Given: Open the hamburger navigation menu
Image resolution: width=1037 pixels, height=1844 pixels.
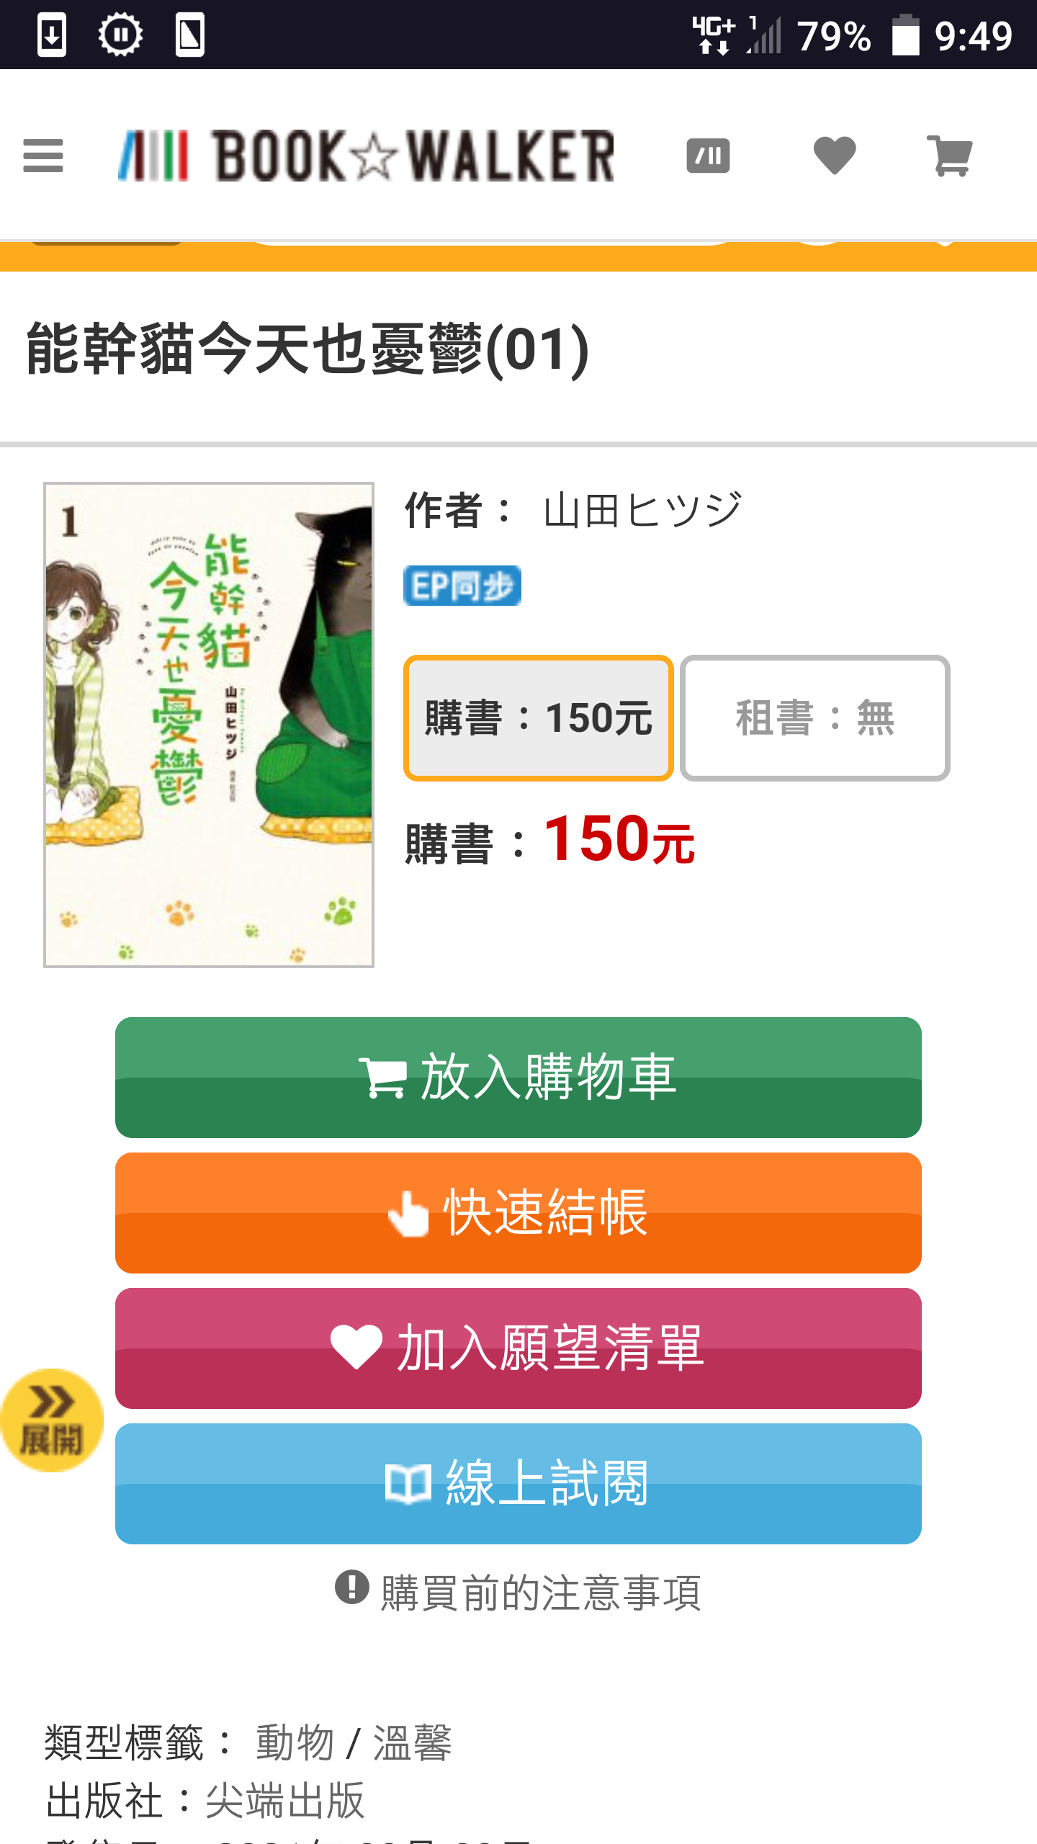Looking at the screenshot, I should pos(43,156).
